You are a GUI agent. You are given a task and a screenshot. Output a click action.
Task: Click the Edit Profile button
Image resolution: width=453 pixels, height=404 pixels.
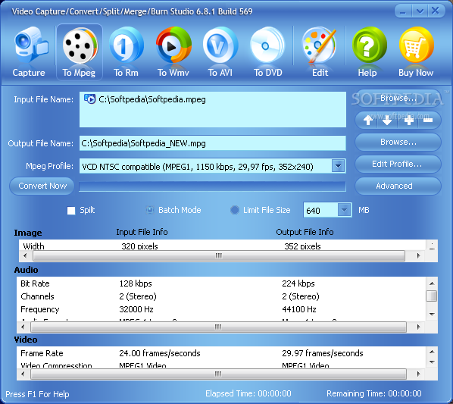[x=398, y=164]
